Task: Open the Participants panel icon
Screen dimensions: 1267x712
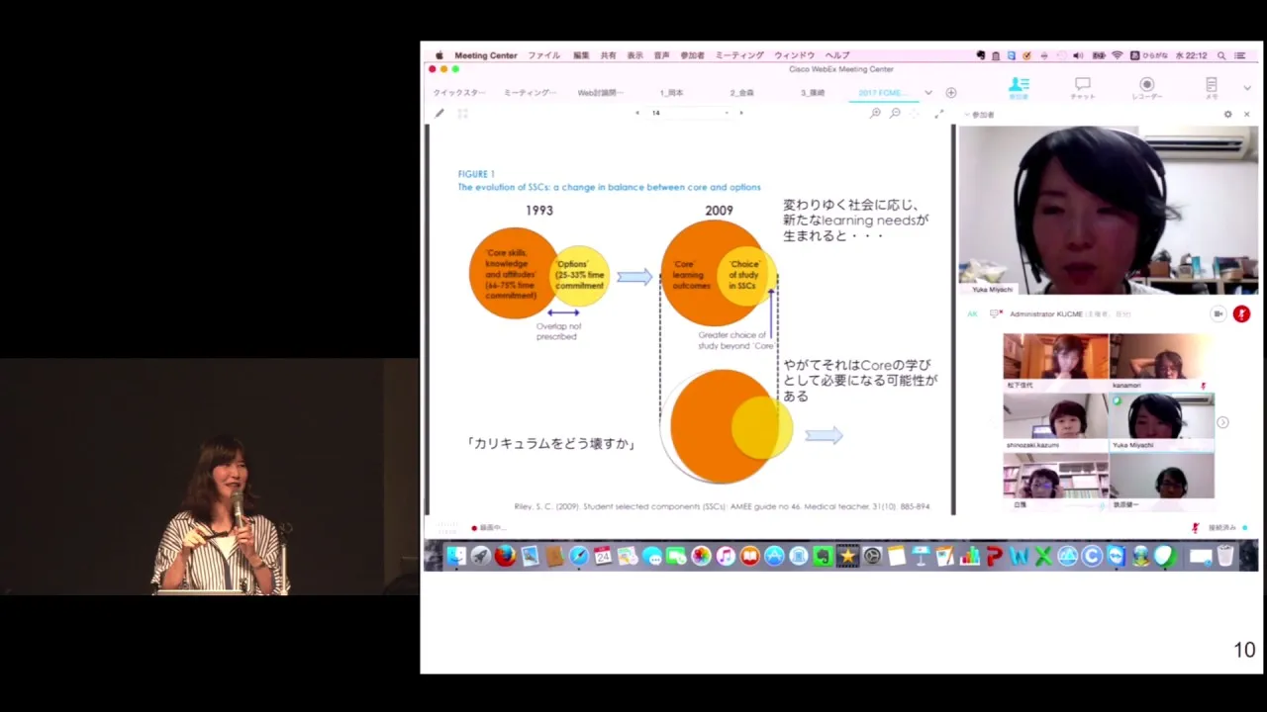Action: (1019, 88)
